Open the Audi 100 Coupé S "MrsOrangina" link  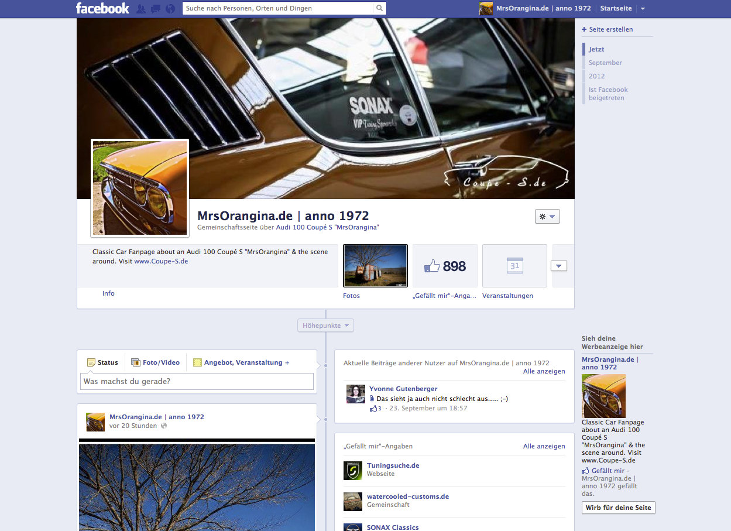[x=328, y=227]
